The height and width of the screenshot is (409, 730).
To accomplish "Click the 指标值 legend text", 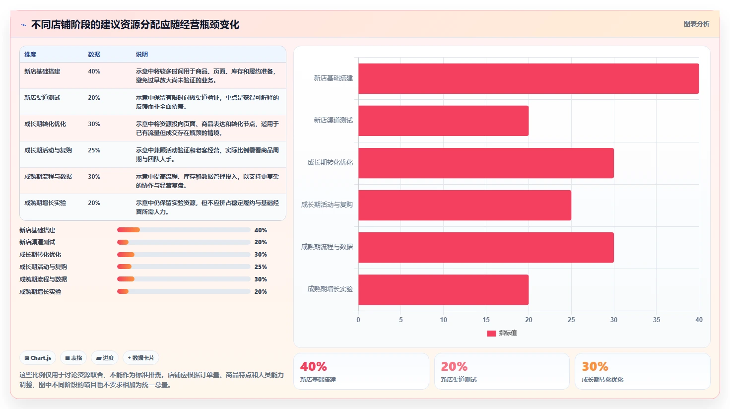I will tap(508, 333).
